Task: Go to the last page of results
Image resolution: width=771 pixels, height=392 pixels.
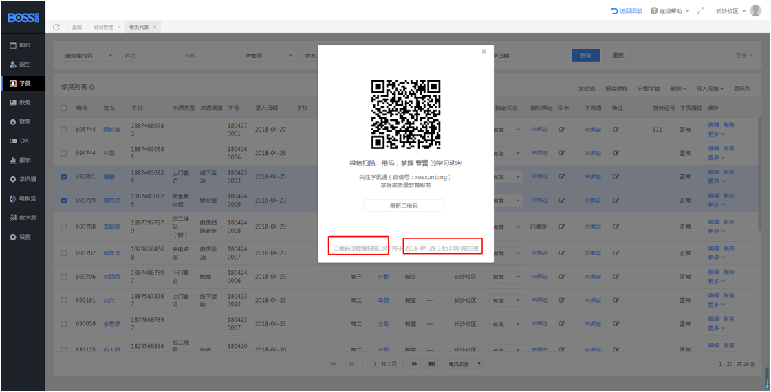Action: point(431,364)
